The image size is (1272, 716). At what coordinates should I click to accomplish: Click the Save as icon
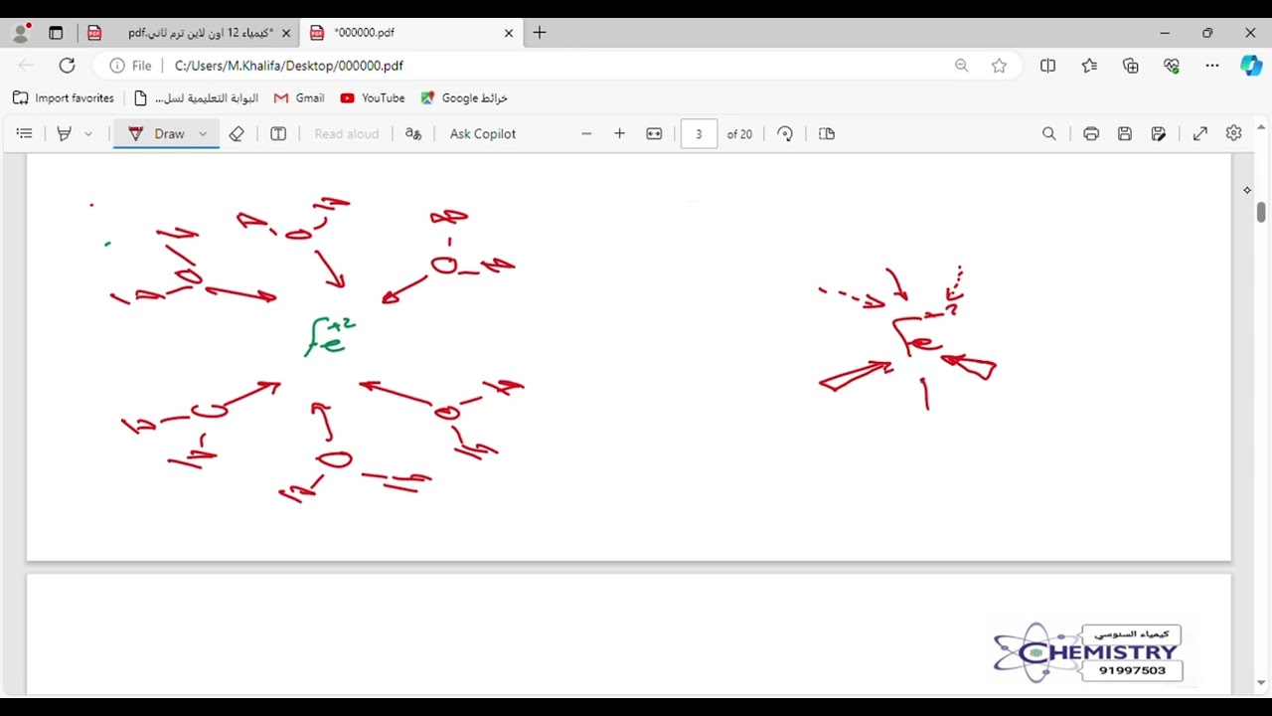pyautogui.click(x=1159, y=133)
